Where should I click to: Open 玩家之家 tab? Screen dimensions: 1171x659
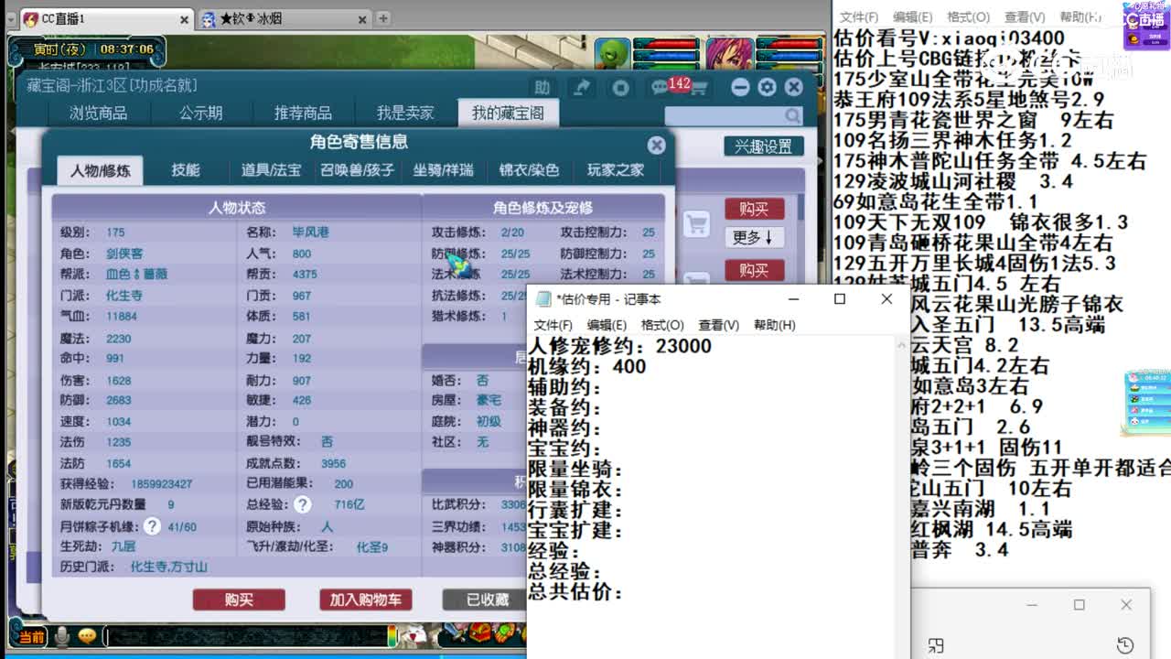[615, 170]
